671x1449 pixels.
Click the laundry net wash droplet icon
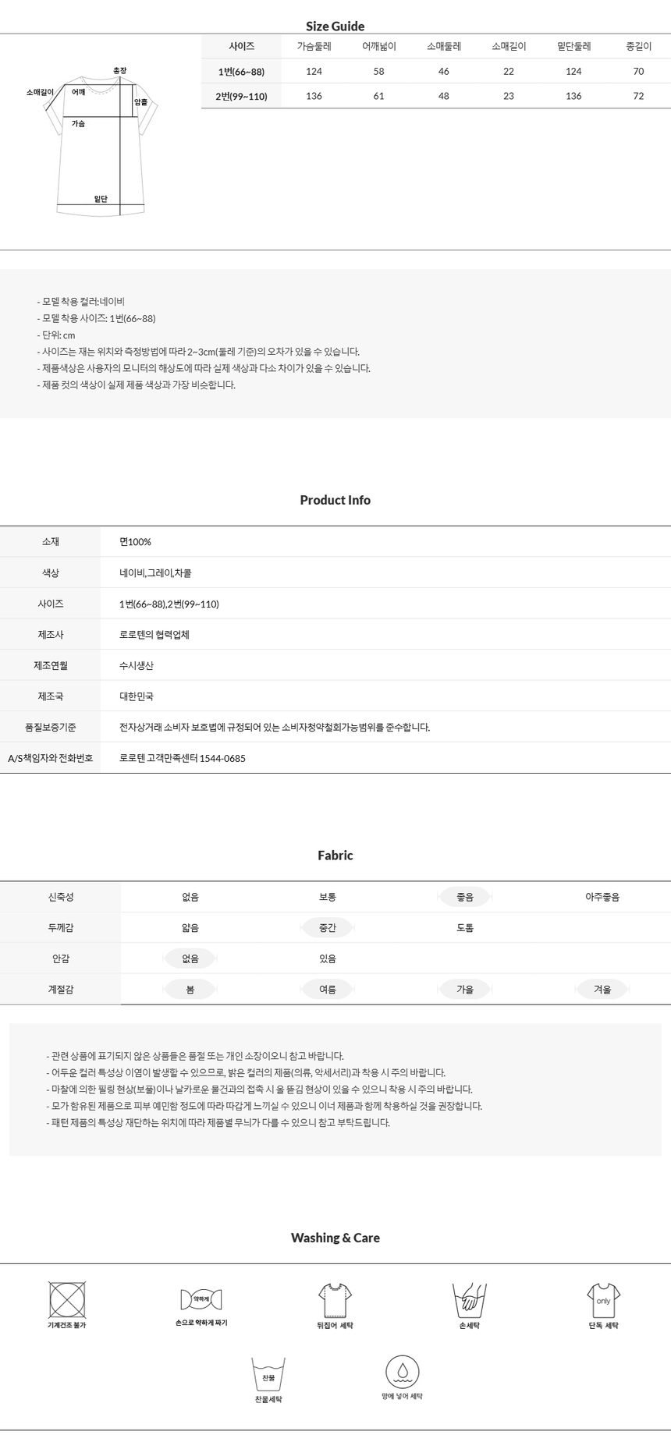(403, 1372)
